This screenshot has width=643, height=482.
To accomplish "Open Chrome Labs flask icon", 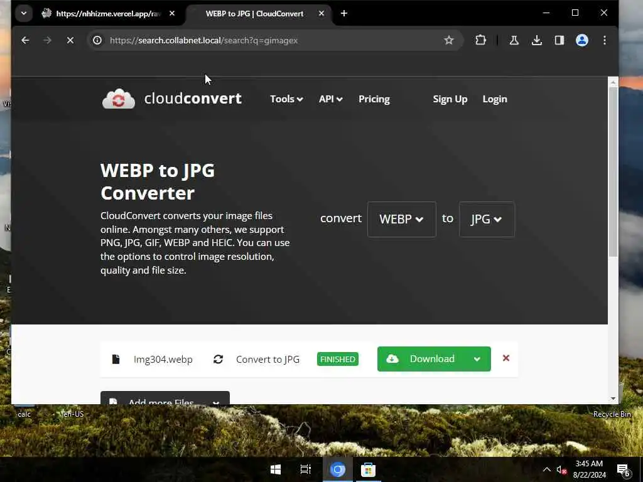I will 514,40.
